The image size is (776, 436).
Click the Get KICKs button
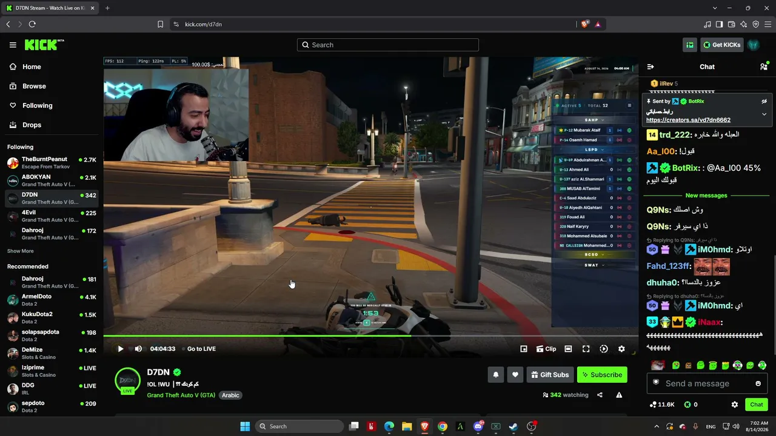point(721,45)
